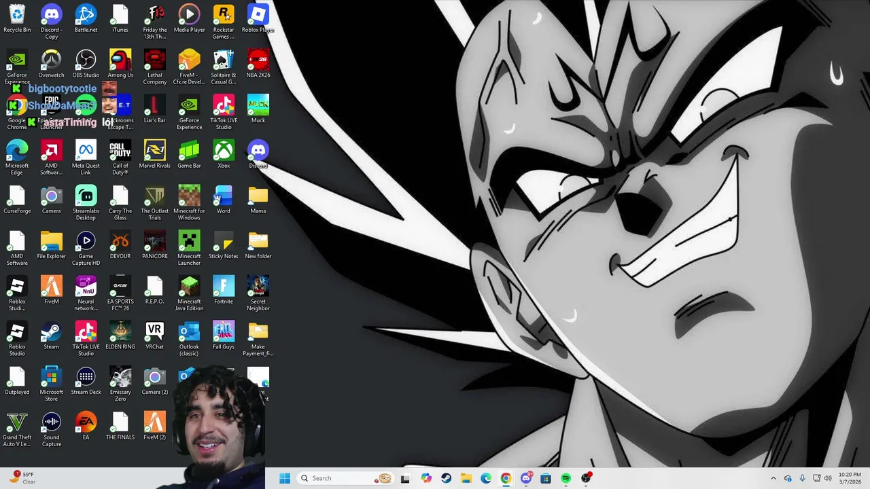
Task: Launch Meta Quest Link icon
Action: coord(86,158)
